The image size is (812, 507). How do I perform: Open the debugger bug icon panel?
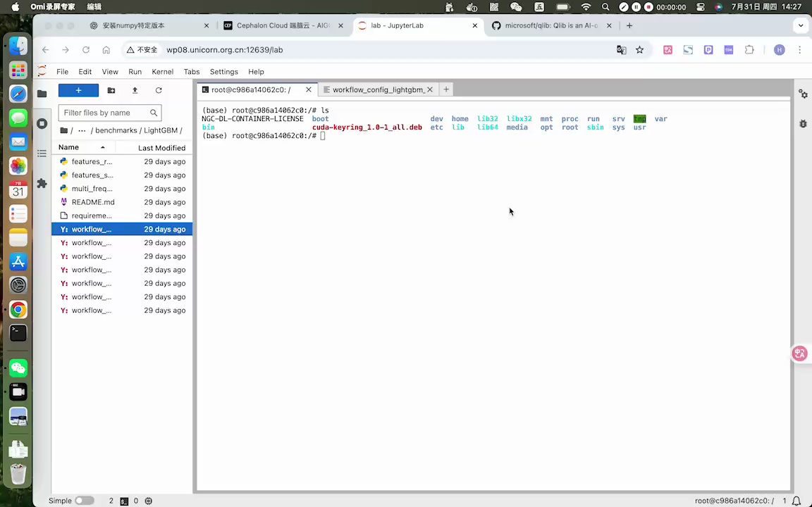click(x=803, y=123)
